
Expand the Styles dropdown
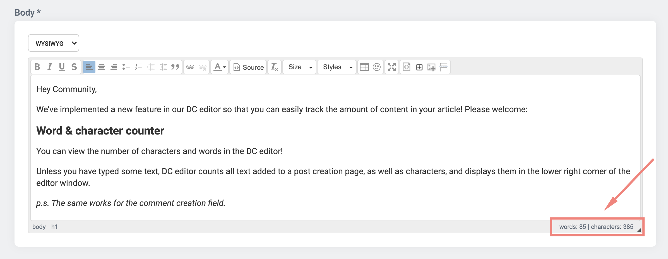[337, 67]
